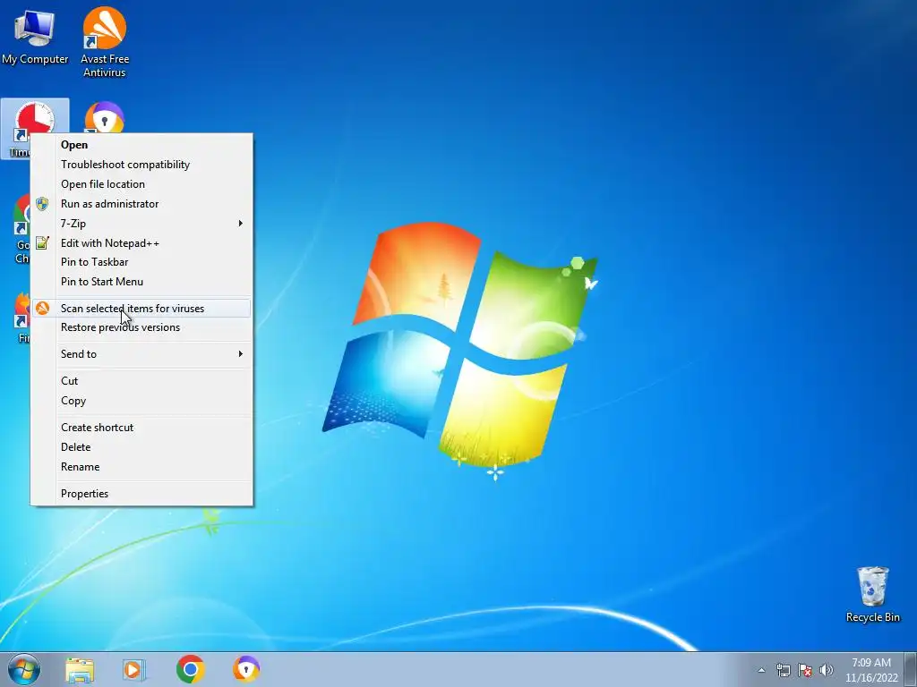
Task: Choose Open file location
Action: 141,184
